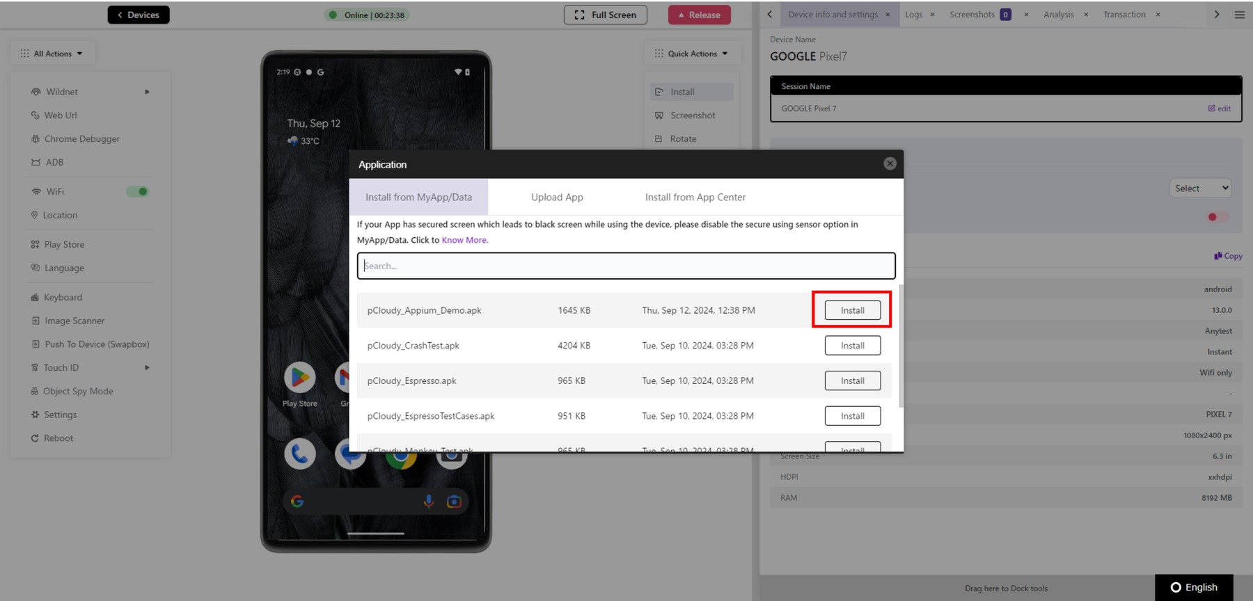
Task: Toggle the red switch in device panel
Action: (1217, 217)
